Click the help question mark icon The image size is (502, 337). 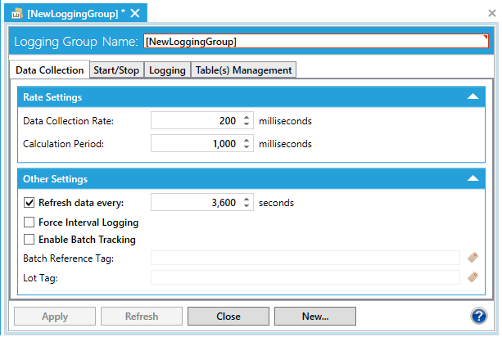click(x=480, y=317)
